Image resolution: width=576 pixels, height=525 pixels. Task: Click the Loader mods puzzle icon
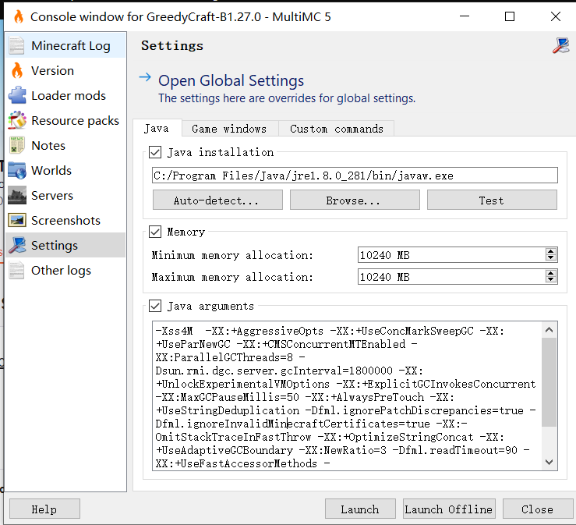17,96
